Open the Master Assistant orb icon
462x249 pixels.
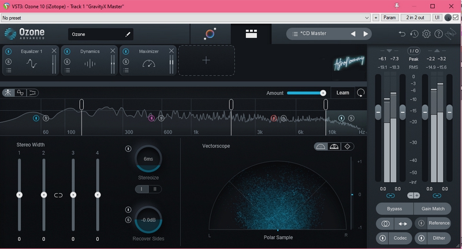[210, 34]
